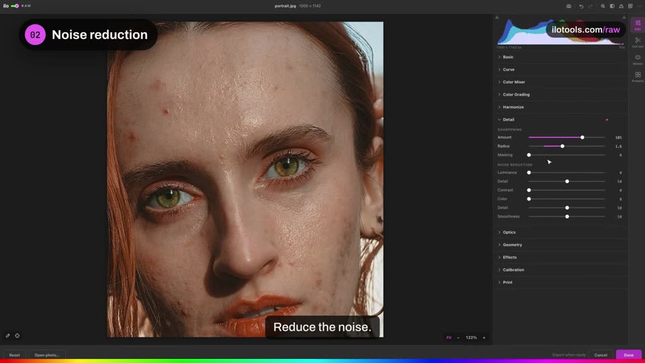The height and width of the screenshot is (363, 645).
Task: Expand the Geometry section
Action: click(560, 245)
